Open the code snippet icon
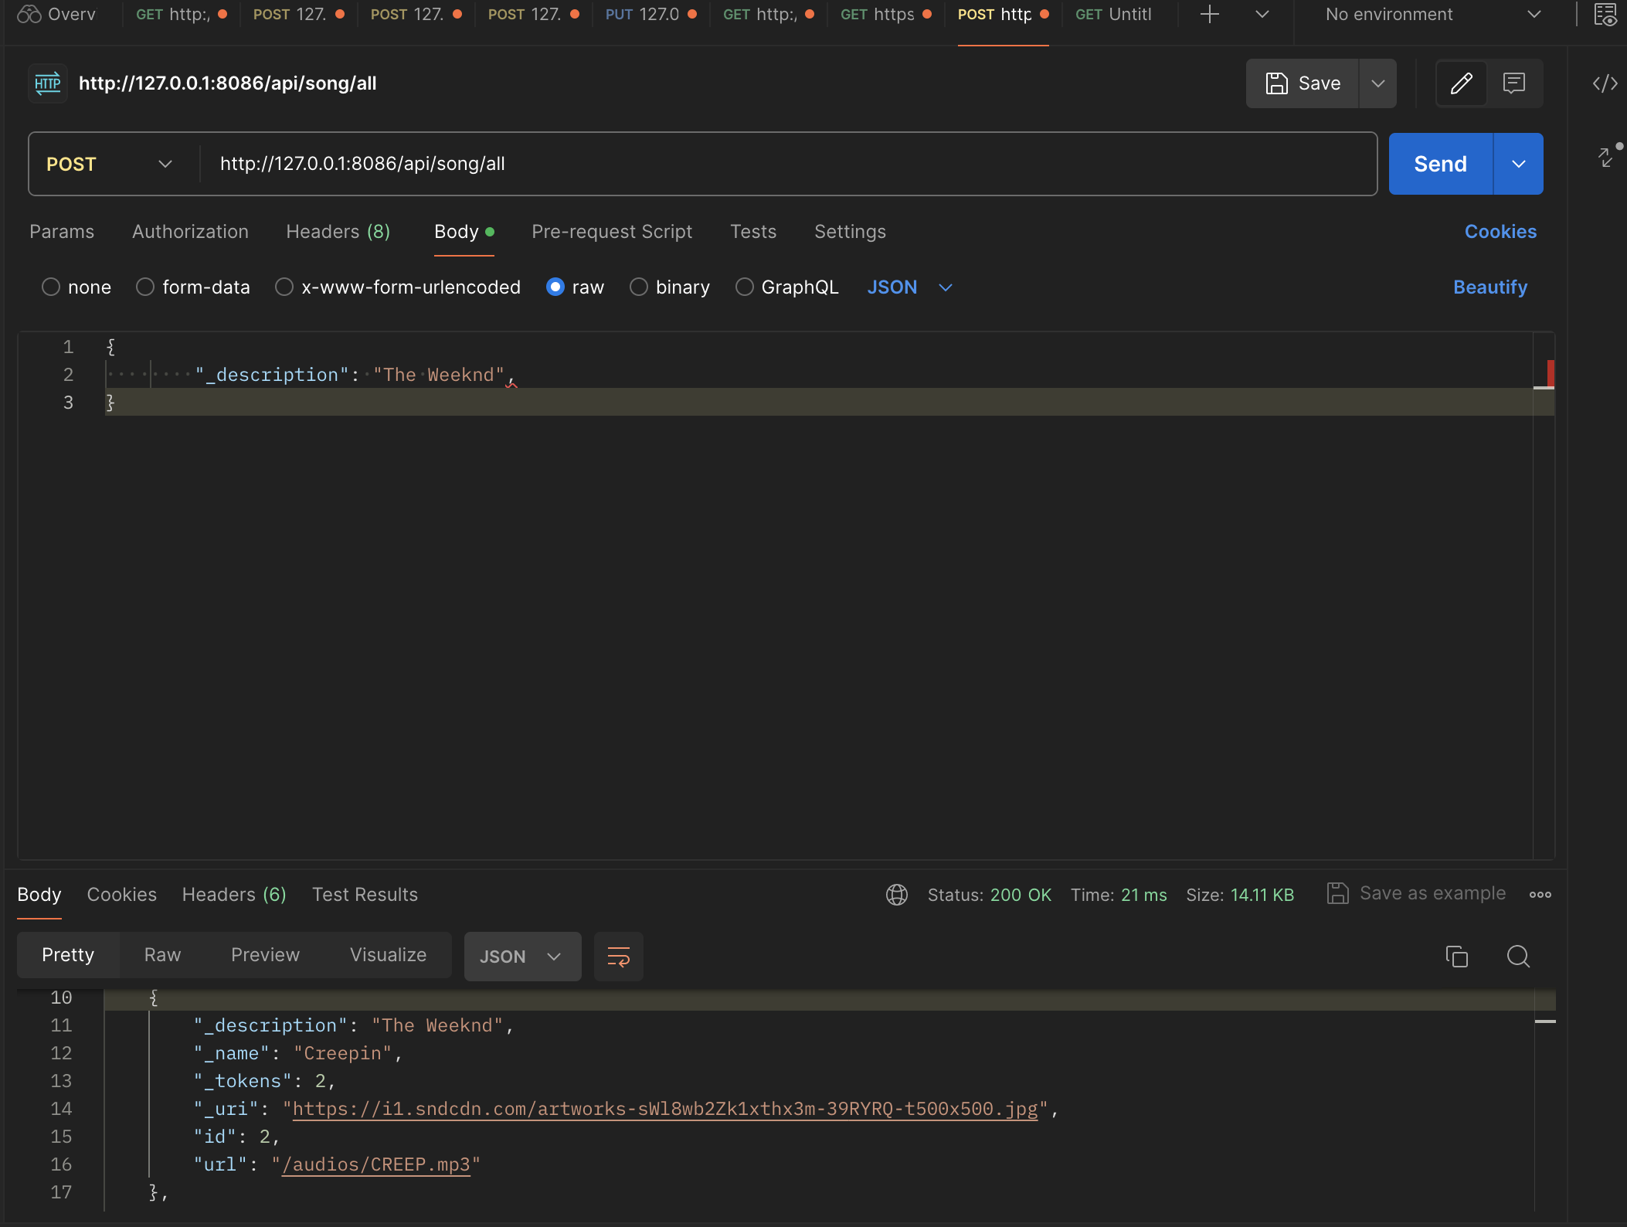Image resolution: width=1627 pixels, height=1227 pixels. point(1605,83)
